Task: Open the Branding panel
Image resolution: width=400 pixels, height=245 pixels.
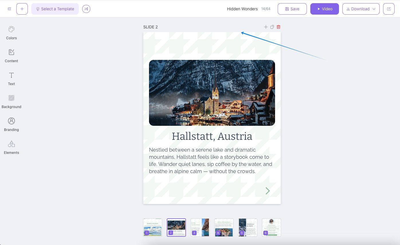Action: pos(11,124)
